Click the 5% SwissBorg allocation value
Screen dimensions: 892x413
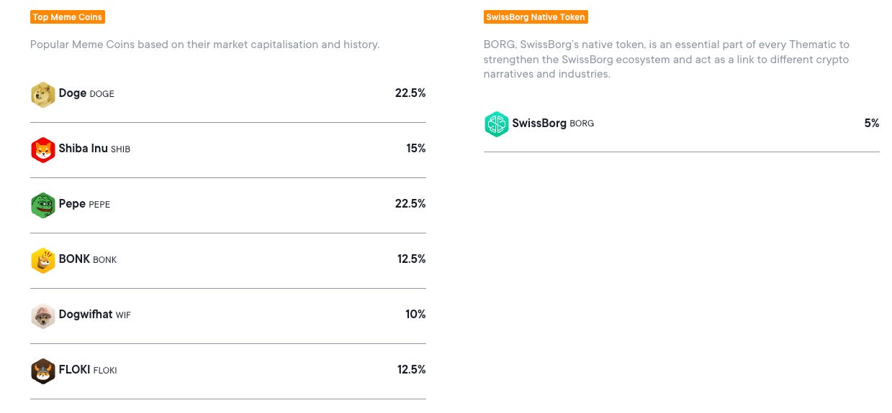point(872,123)
